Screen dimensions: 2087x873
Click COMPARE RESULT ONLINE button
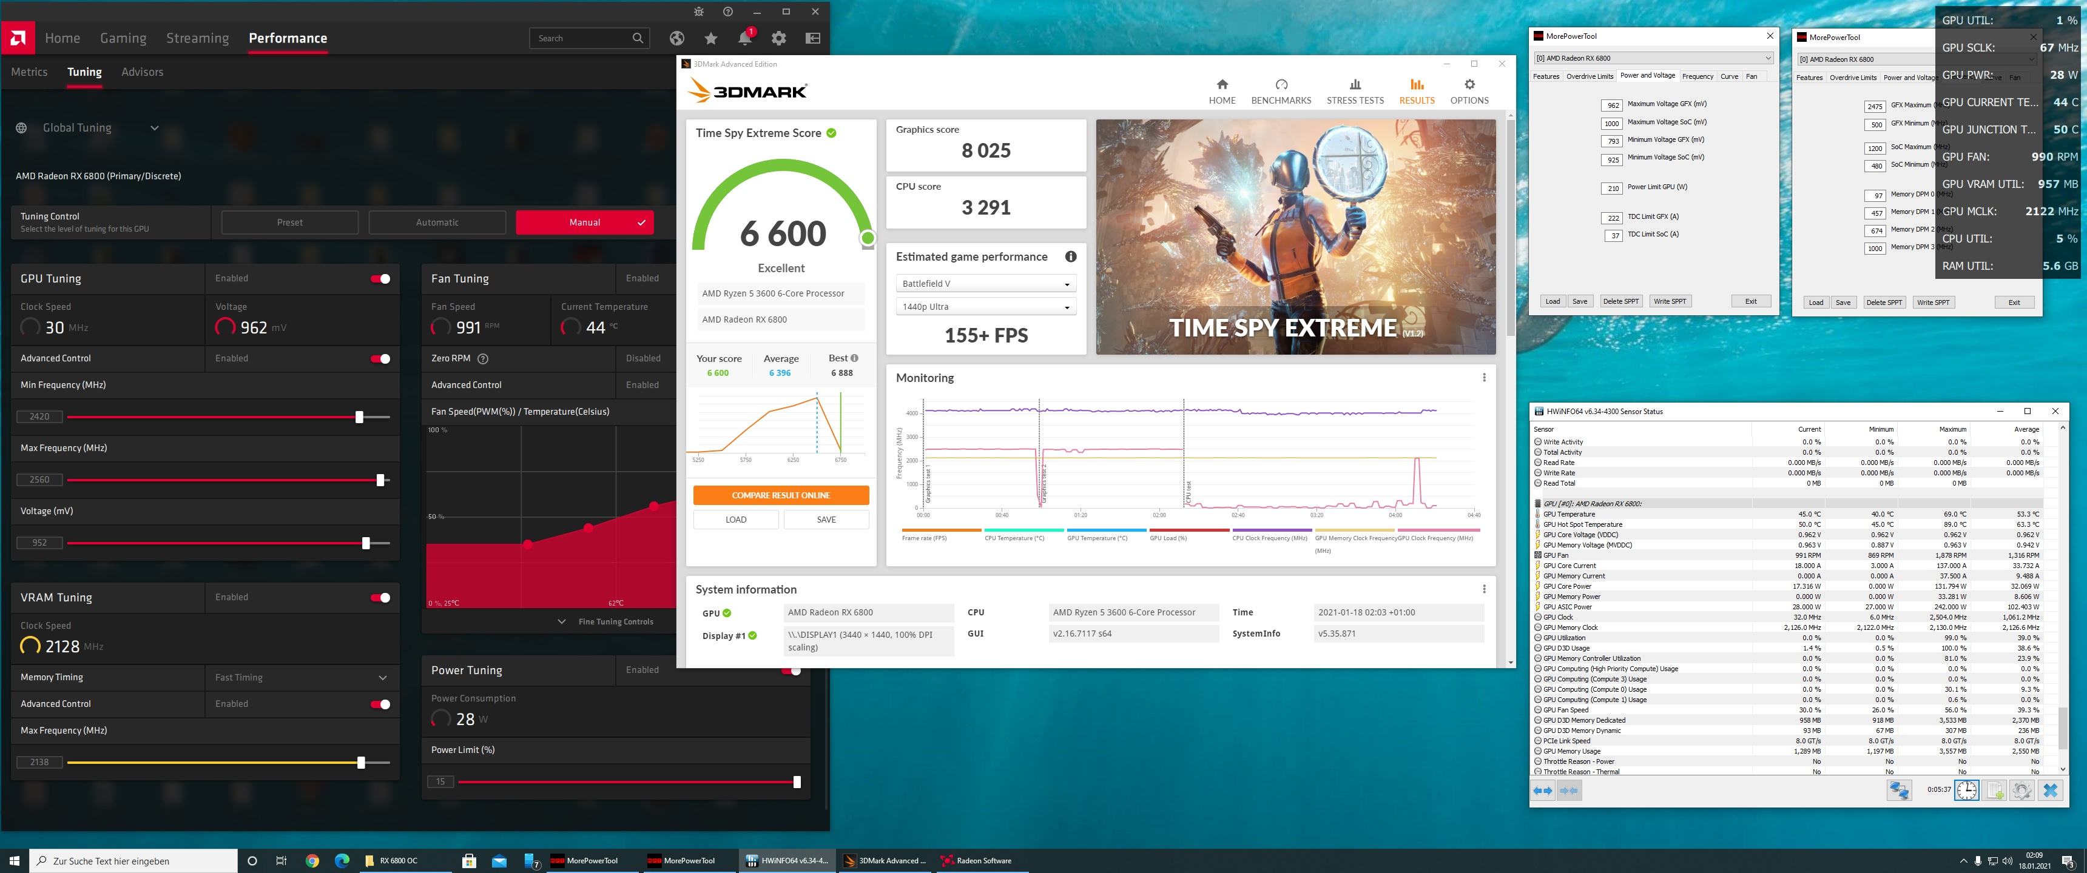click(x=781, y=495)
